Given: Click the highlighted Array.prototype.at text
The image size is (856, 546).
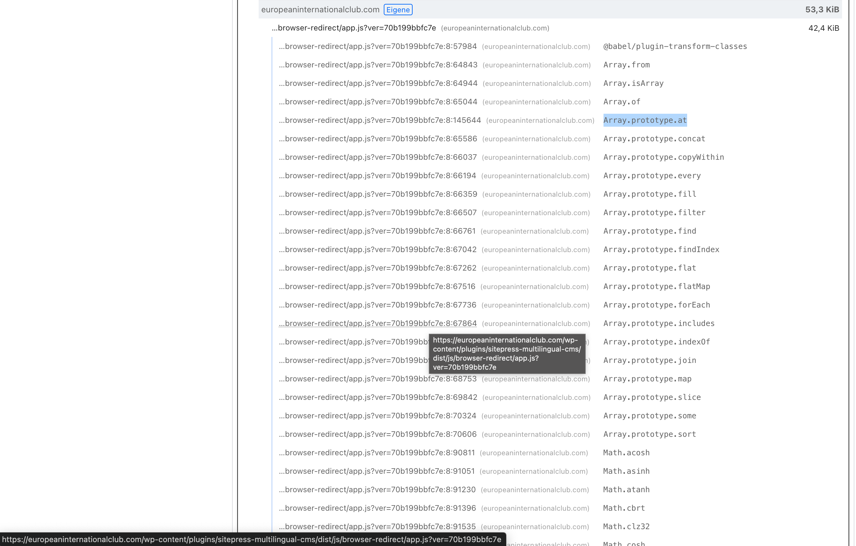Looking at the screenshot, I should 644,121.
